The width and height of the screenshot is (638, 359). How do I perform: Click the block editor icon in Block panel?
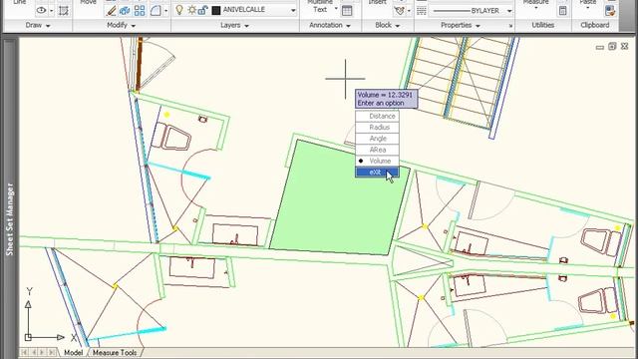(400, 11)
